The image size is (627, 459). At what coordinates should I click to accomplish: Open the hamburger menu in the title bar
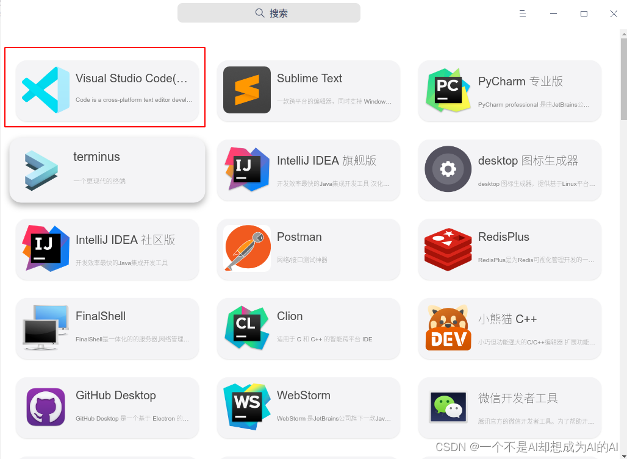[x=522, y=13]
